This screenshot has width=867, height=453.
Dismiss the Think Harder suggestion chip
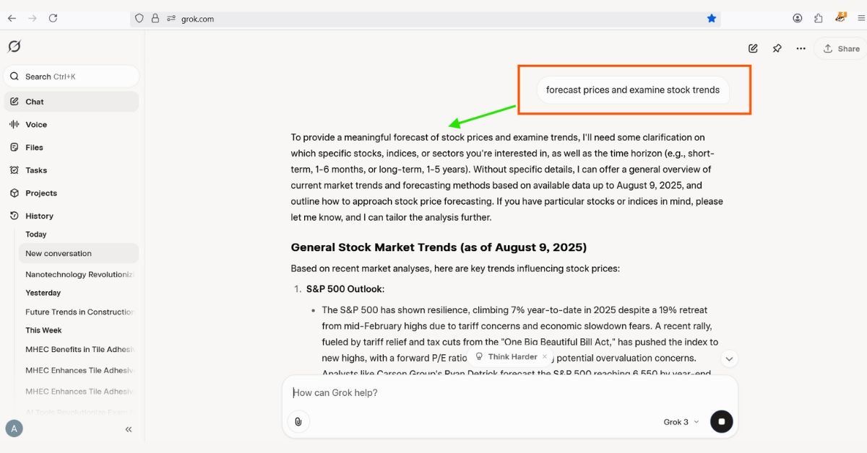[545, 356]
